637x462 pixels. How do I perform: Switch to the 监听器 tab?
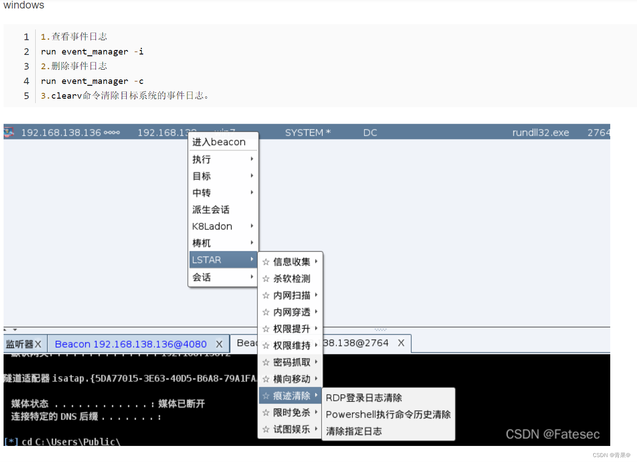(x=20, y=344)
